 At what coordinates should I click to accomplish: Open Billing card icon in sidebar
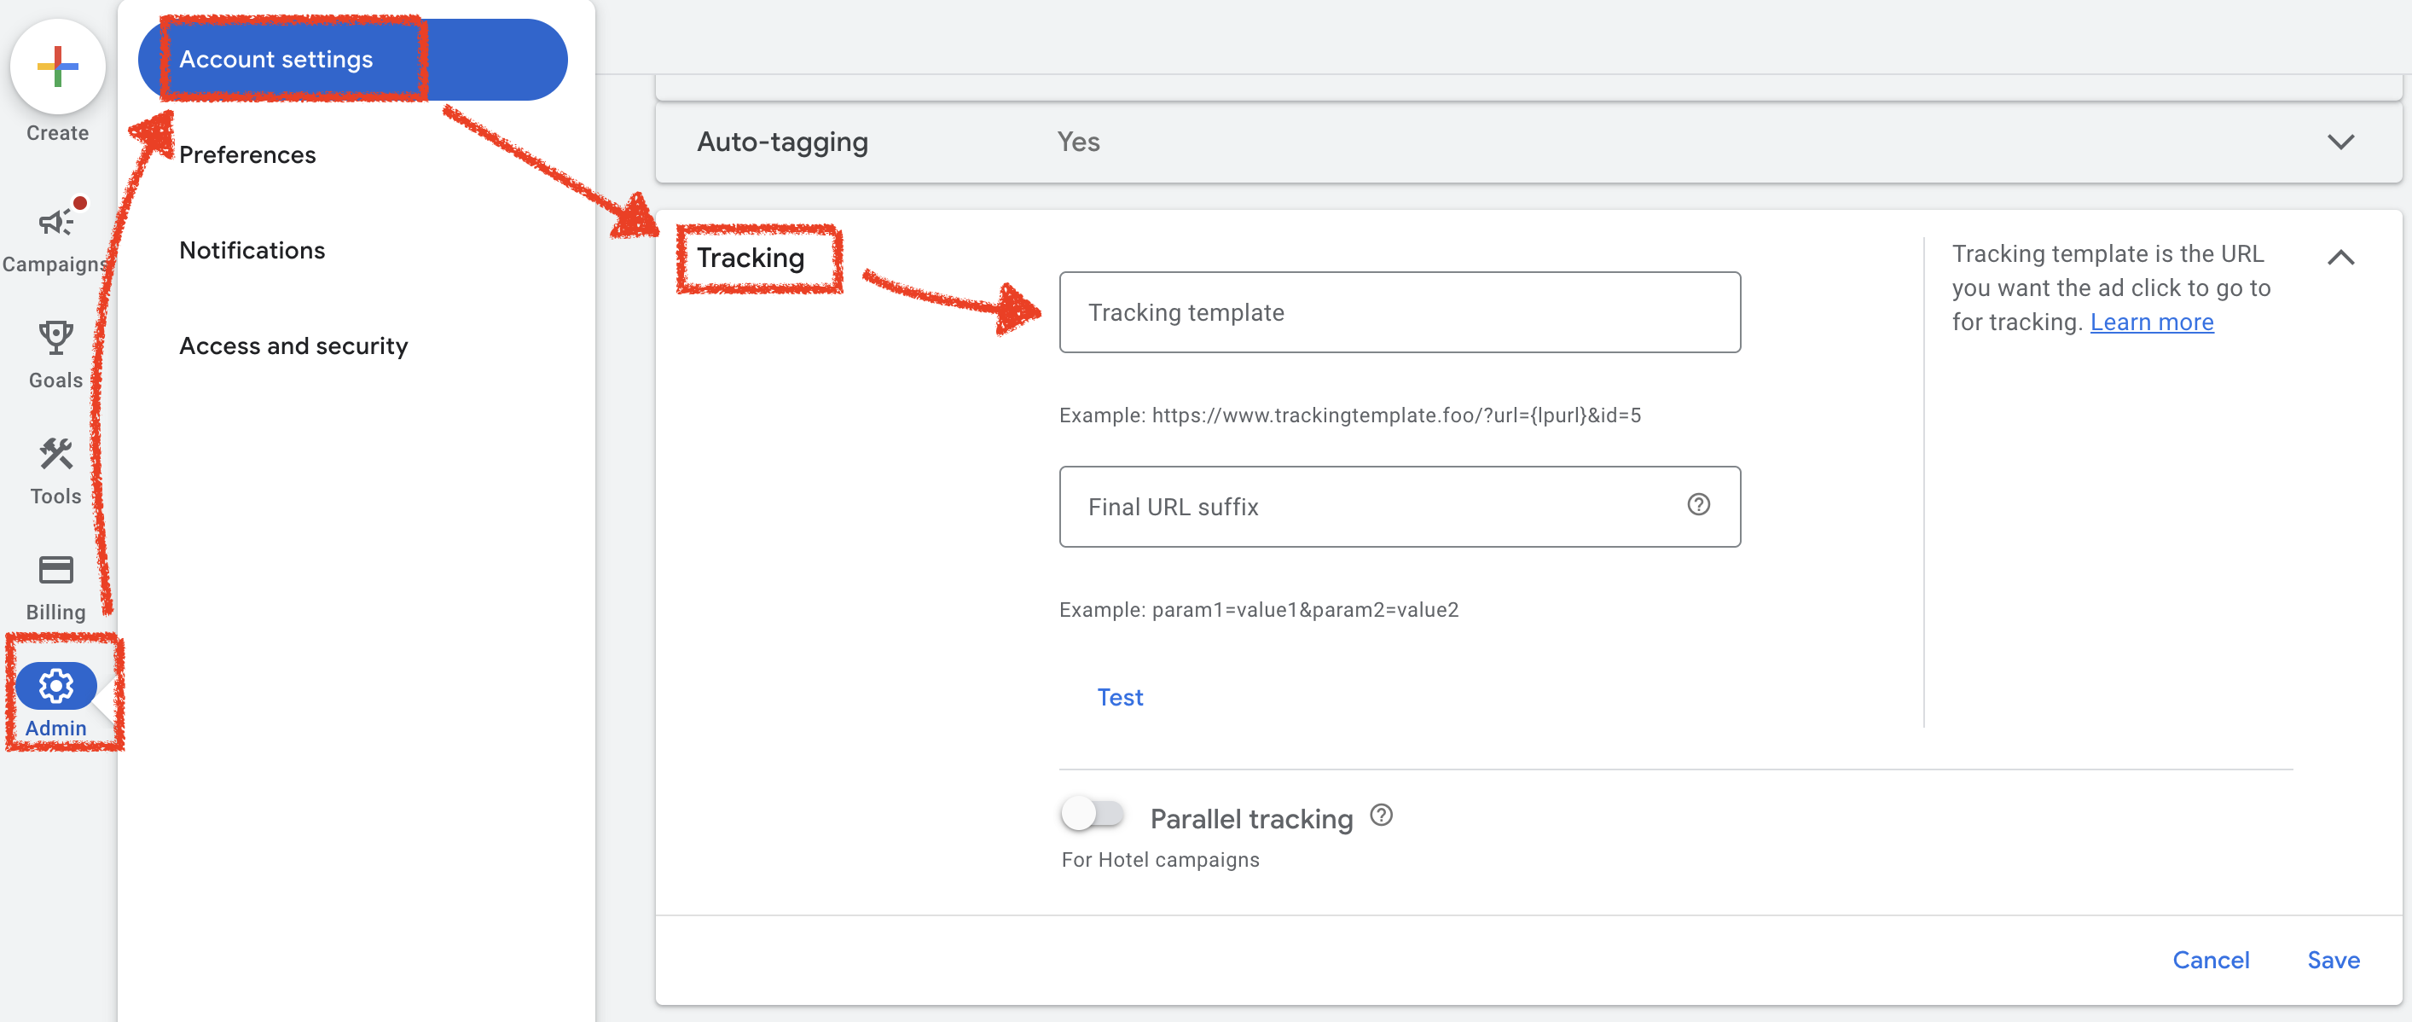(x=55, y=570)
